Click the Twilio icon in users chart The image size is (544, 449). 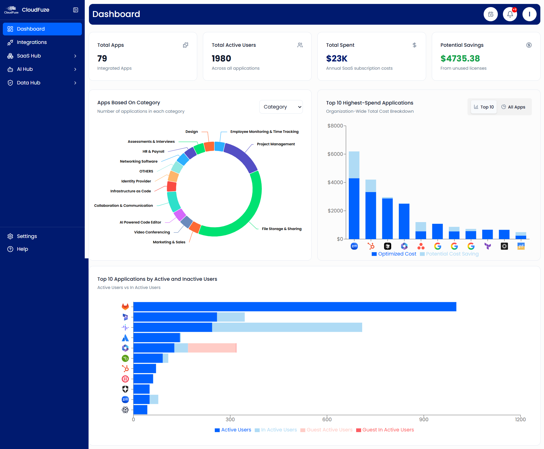pyautogui.click(x=125, y=379)
